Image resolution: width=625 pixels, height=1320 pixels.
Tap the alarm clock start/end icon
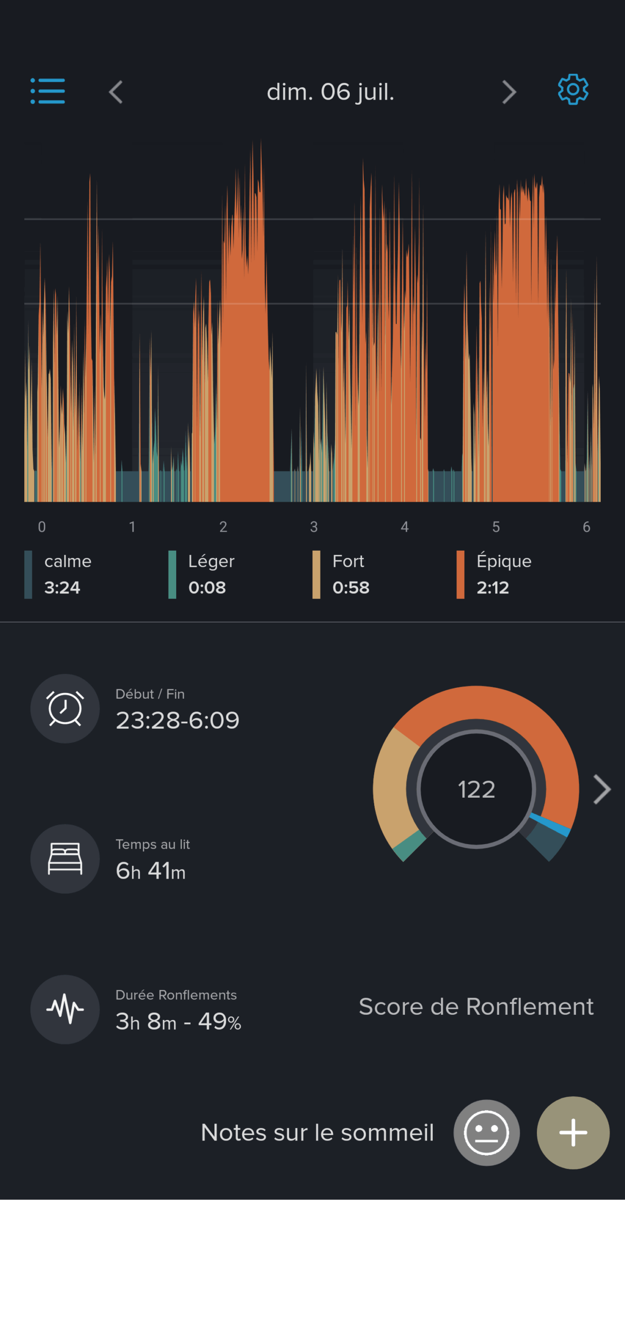pyautogui.click(x=65, y=708)
